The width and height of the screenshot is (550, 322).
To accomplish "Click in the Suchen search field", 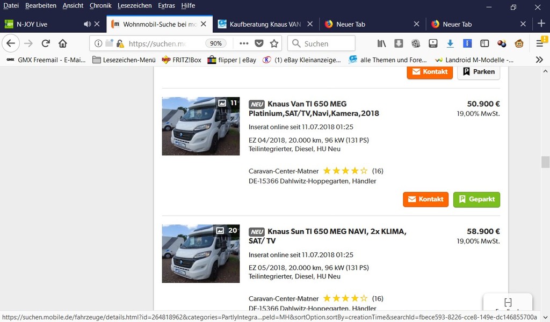I will [321, 43].
